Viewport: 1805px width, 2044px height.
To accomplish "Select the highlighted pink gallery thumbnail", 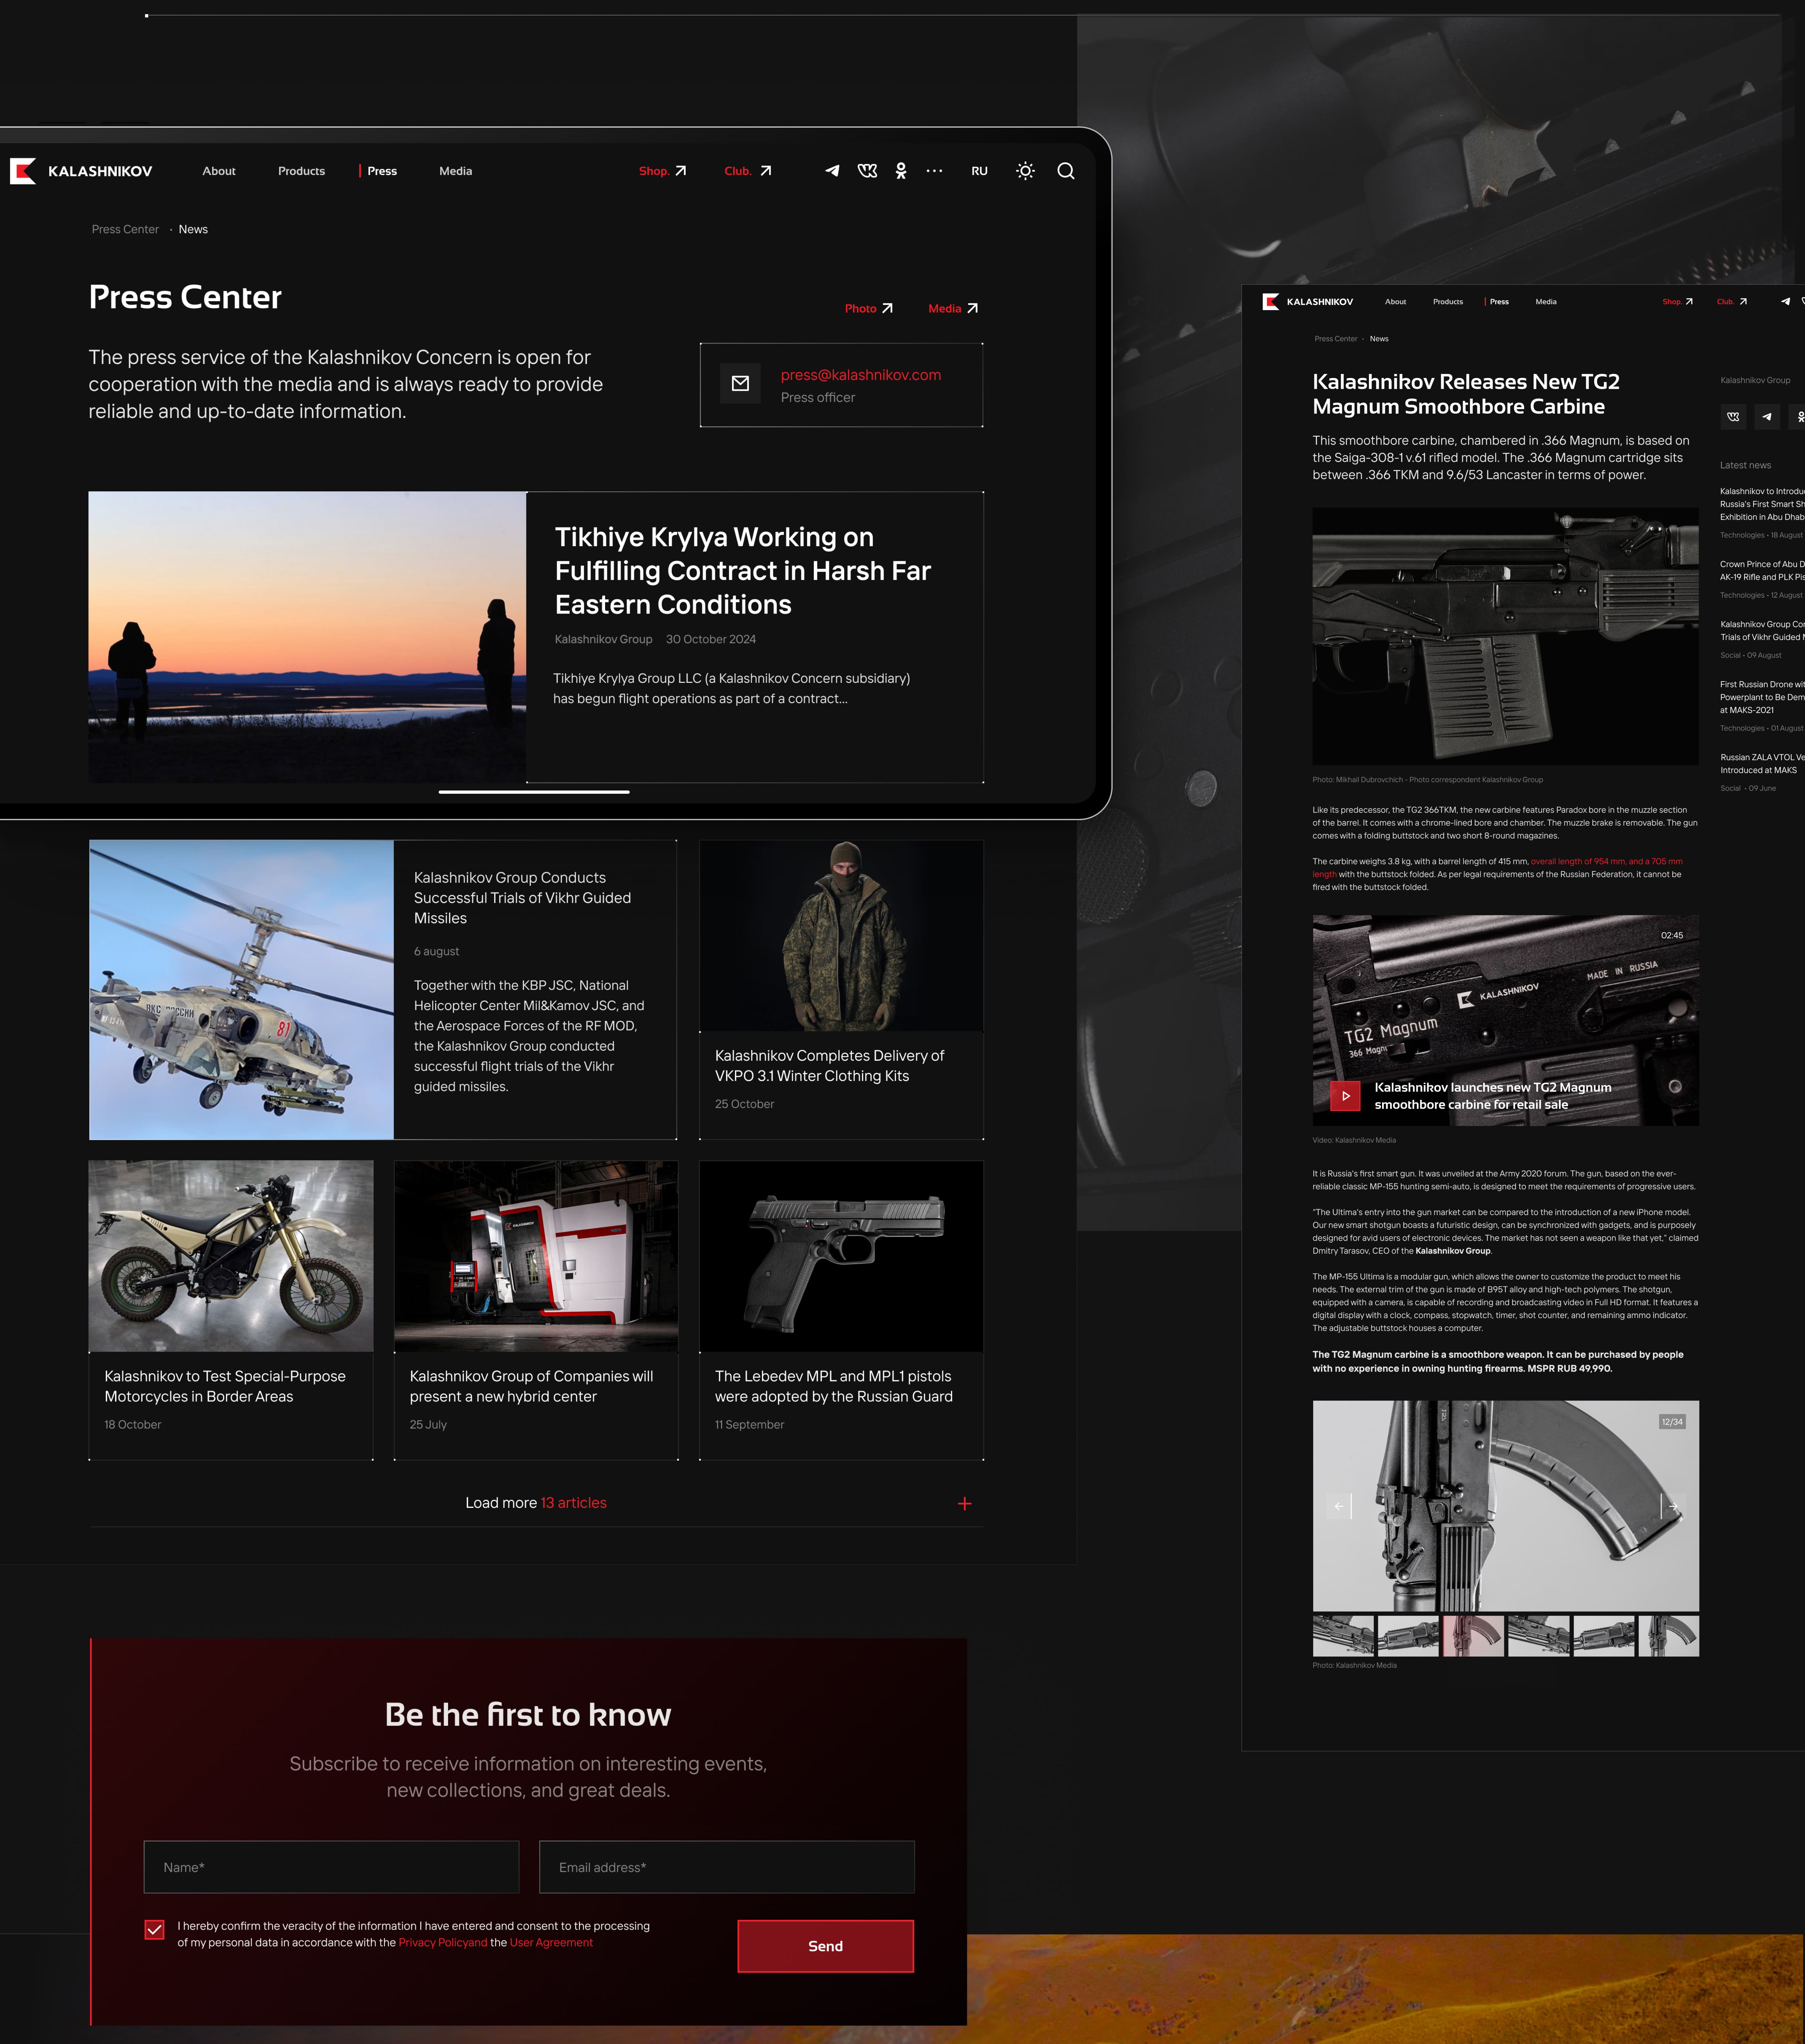I will click(1473, 1636).
